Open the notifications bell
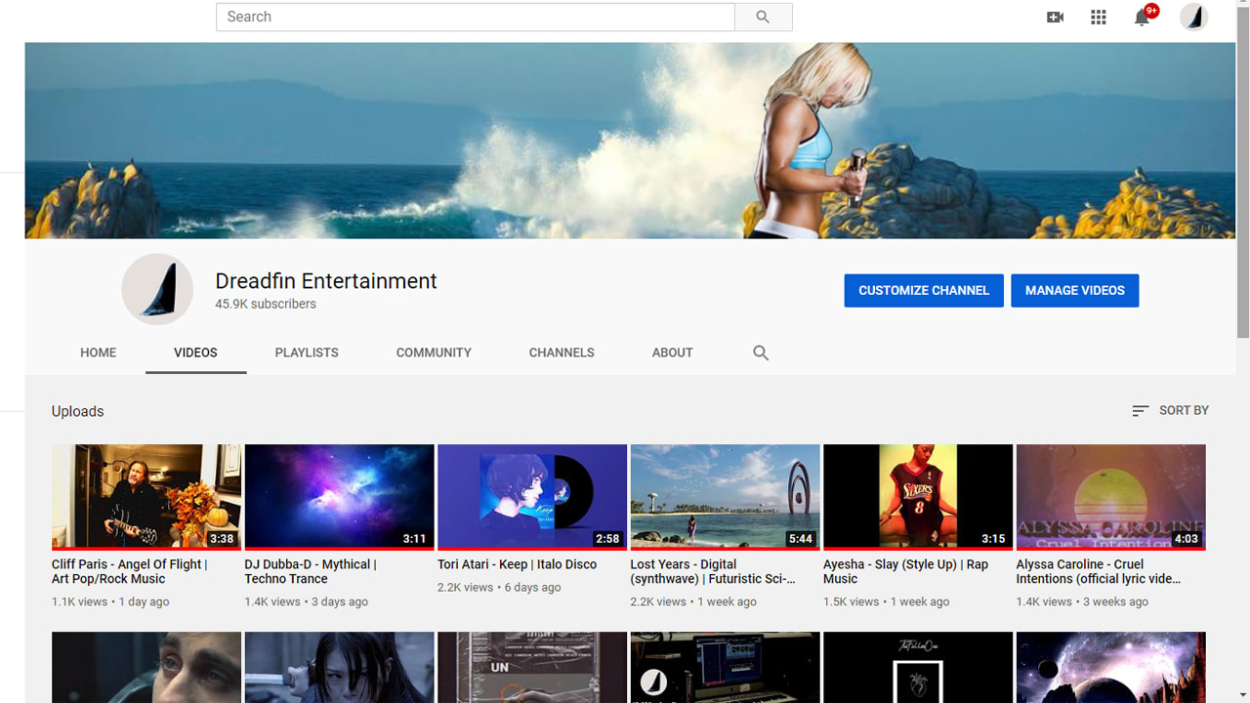Screen dimensions: 1250x703 coord(1142,17)
